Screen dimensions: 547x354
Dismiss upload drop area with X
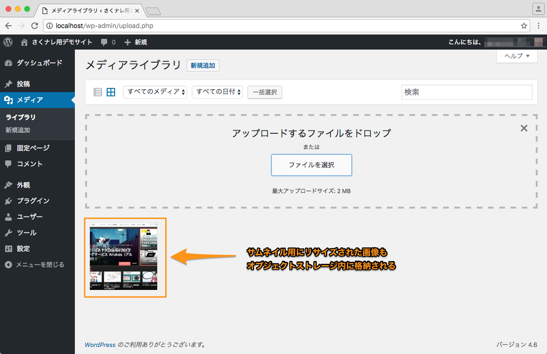pos(524,128)
